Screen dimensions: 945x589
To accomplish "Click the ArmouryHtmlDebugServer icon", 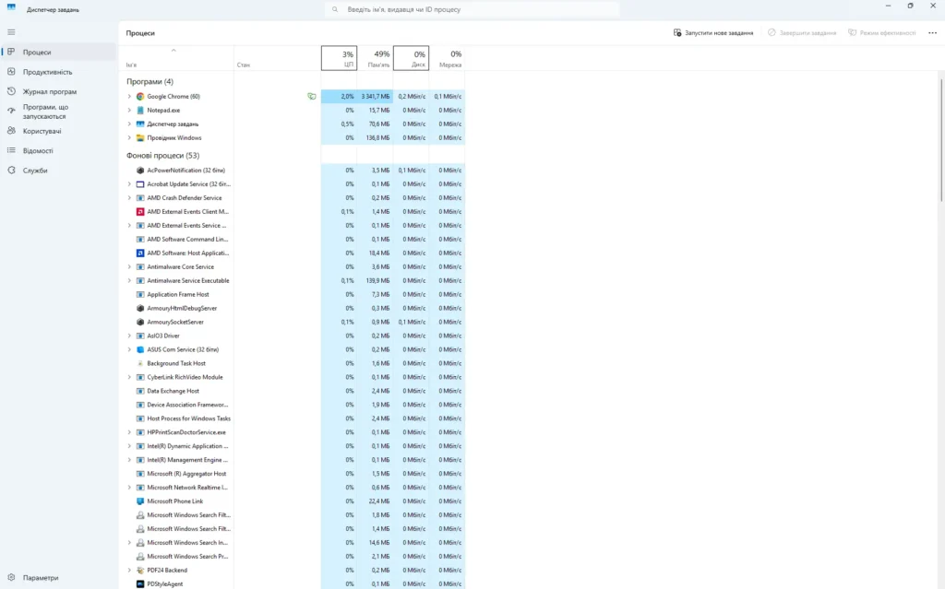I will pyautogui.click(x=140, y=309).
